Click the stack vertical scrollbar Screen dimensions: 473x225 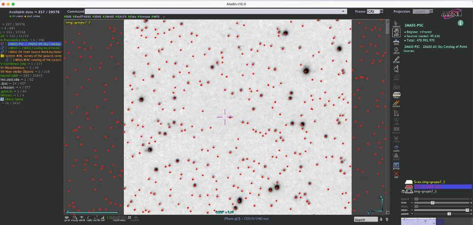coord(388,117)
